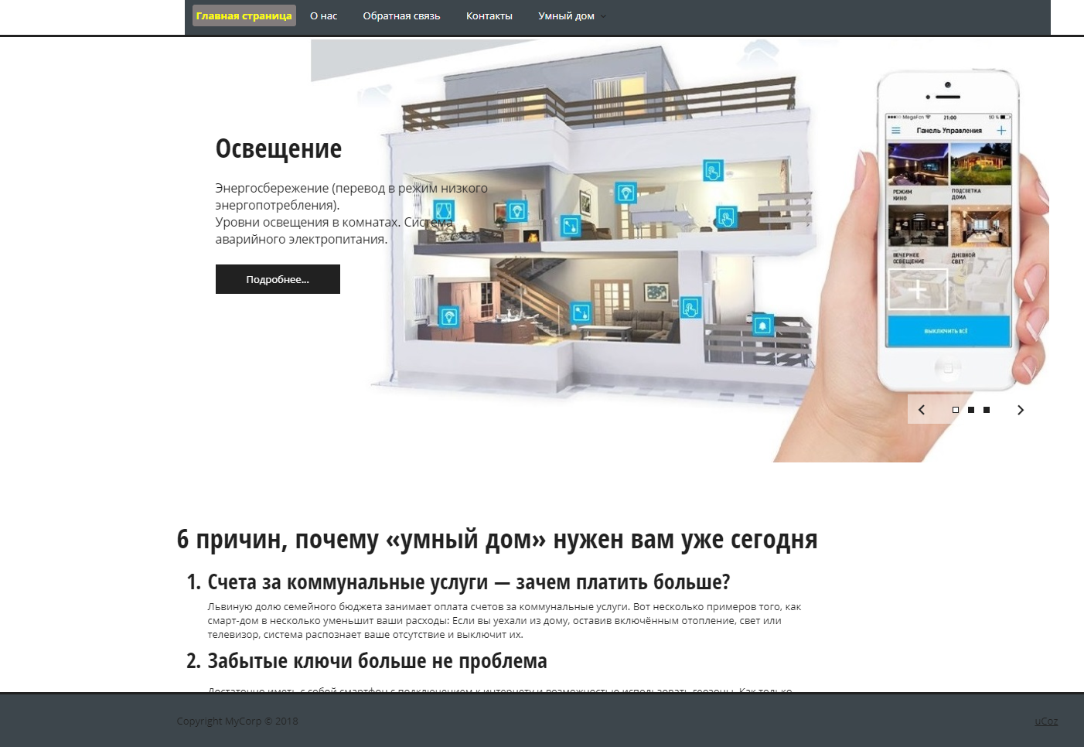Click the curtains icon in the bedroom
The width and height of the screenshot is (1084, 747).
[444, 210]
